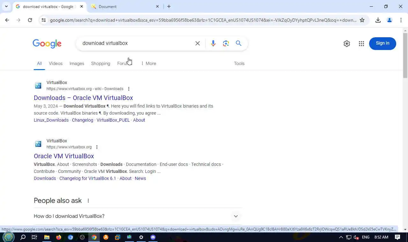The width and height of the screenshot is (408, 242).
Task: Open Google quick settings gear
Action: [x=347, y=44]
